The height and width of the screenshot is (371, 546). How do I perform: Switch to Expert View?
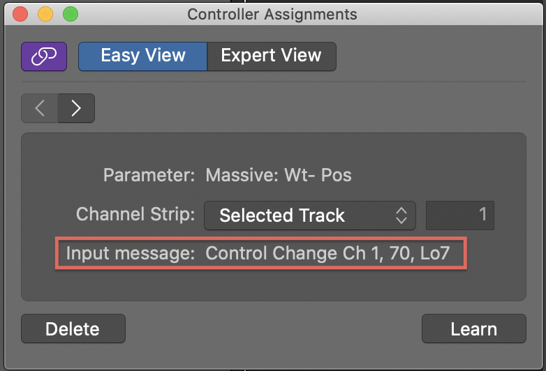(x=272, y=56)
